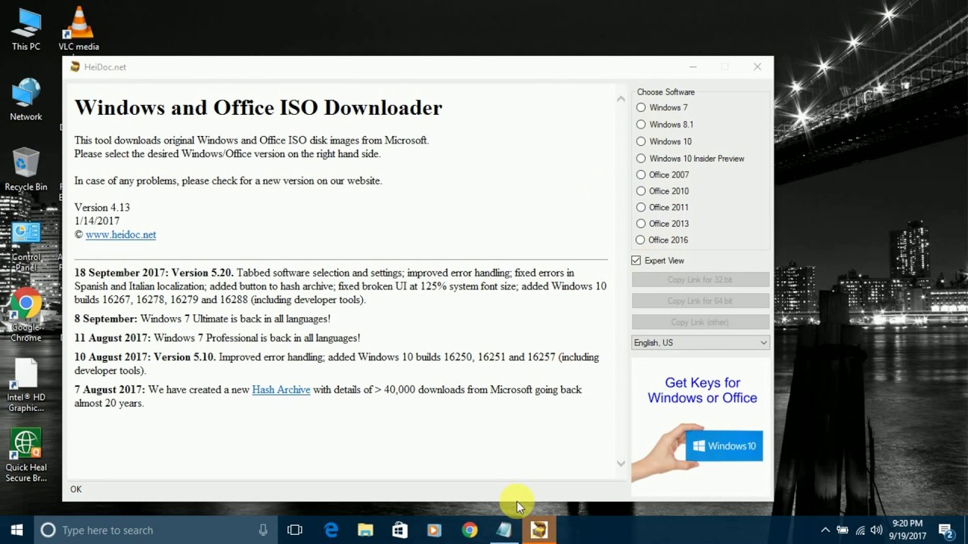The height and width of the screenshot is (544, 968).
Task: Select the Windows 8.1 radio button
Action: pyautogui.click(x=641, y=124)
